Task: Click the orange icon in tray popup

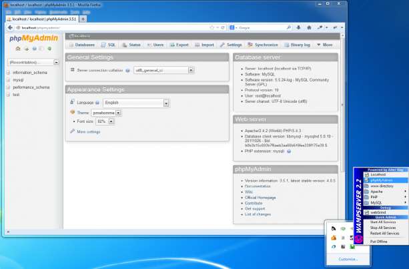Action: pyautogui.click(x=334, y=238)
